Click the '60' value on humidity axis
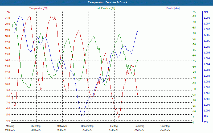The width and height of the screenshot is (213, 133). point(194,56)
